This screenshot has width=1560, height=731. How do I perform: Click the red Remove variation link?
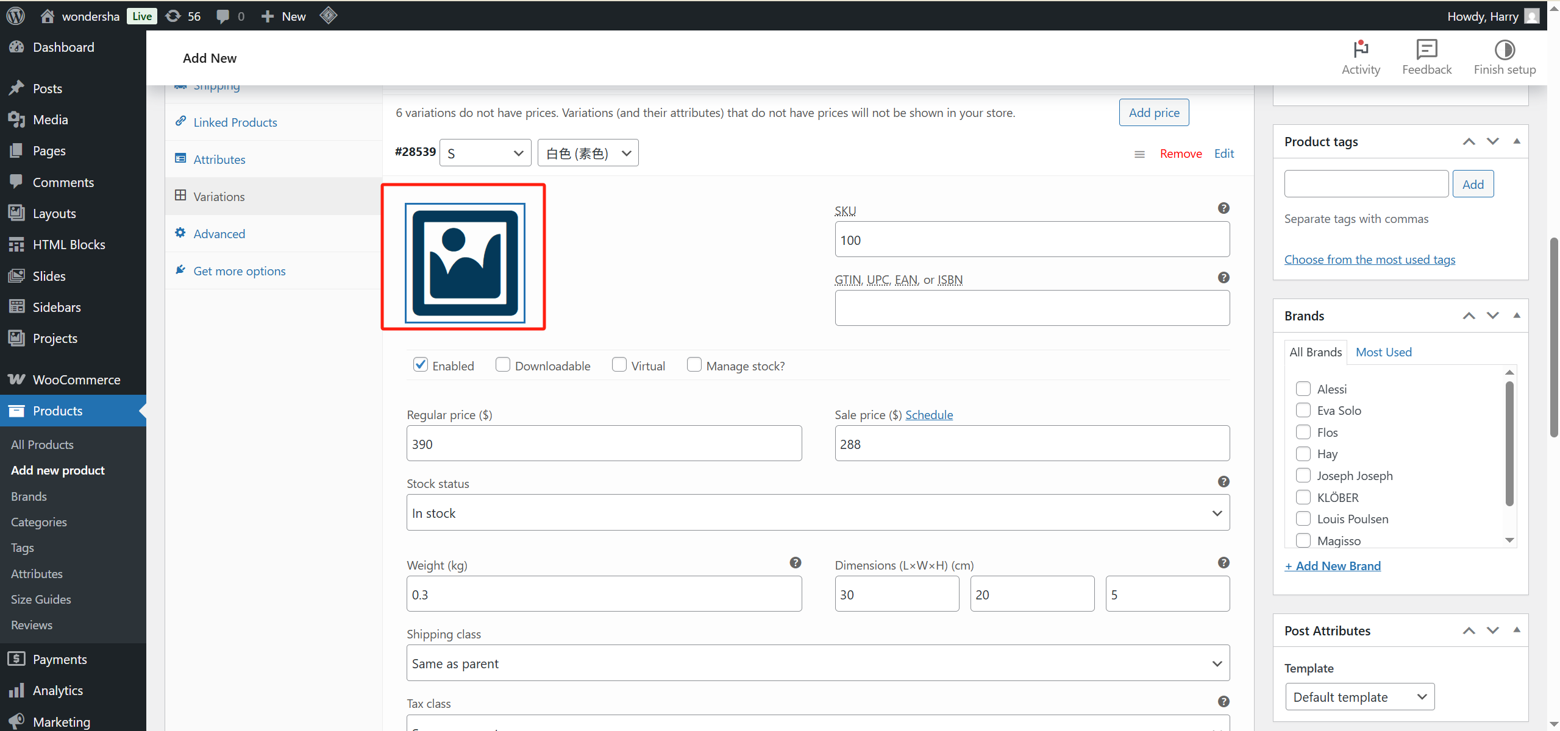[x=1180, y=154]
